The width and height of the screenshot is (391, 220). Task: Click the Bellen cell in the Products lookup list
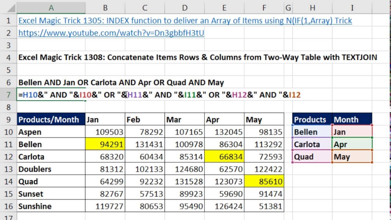312,132
